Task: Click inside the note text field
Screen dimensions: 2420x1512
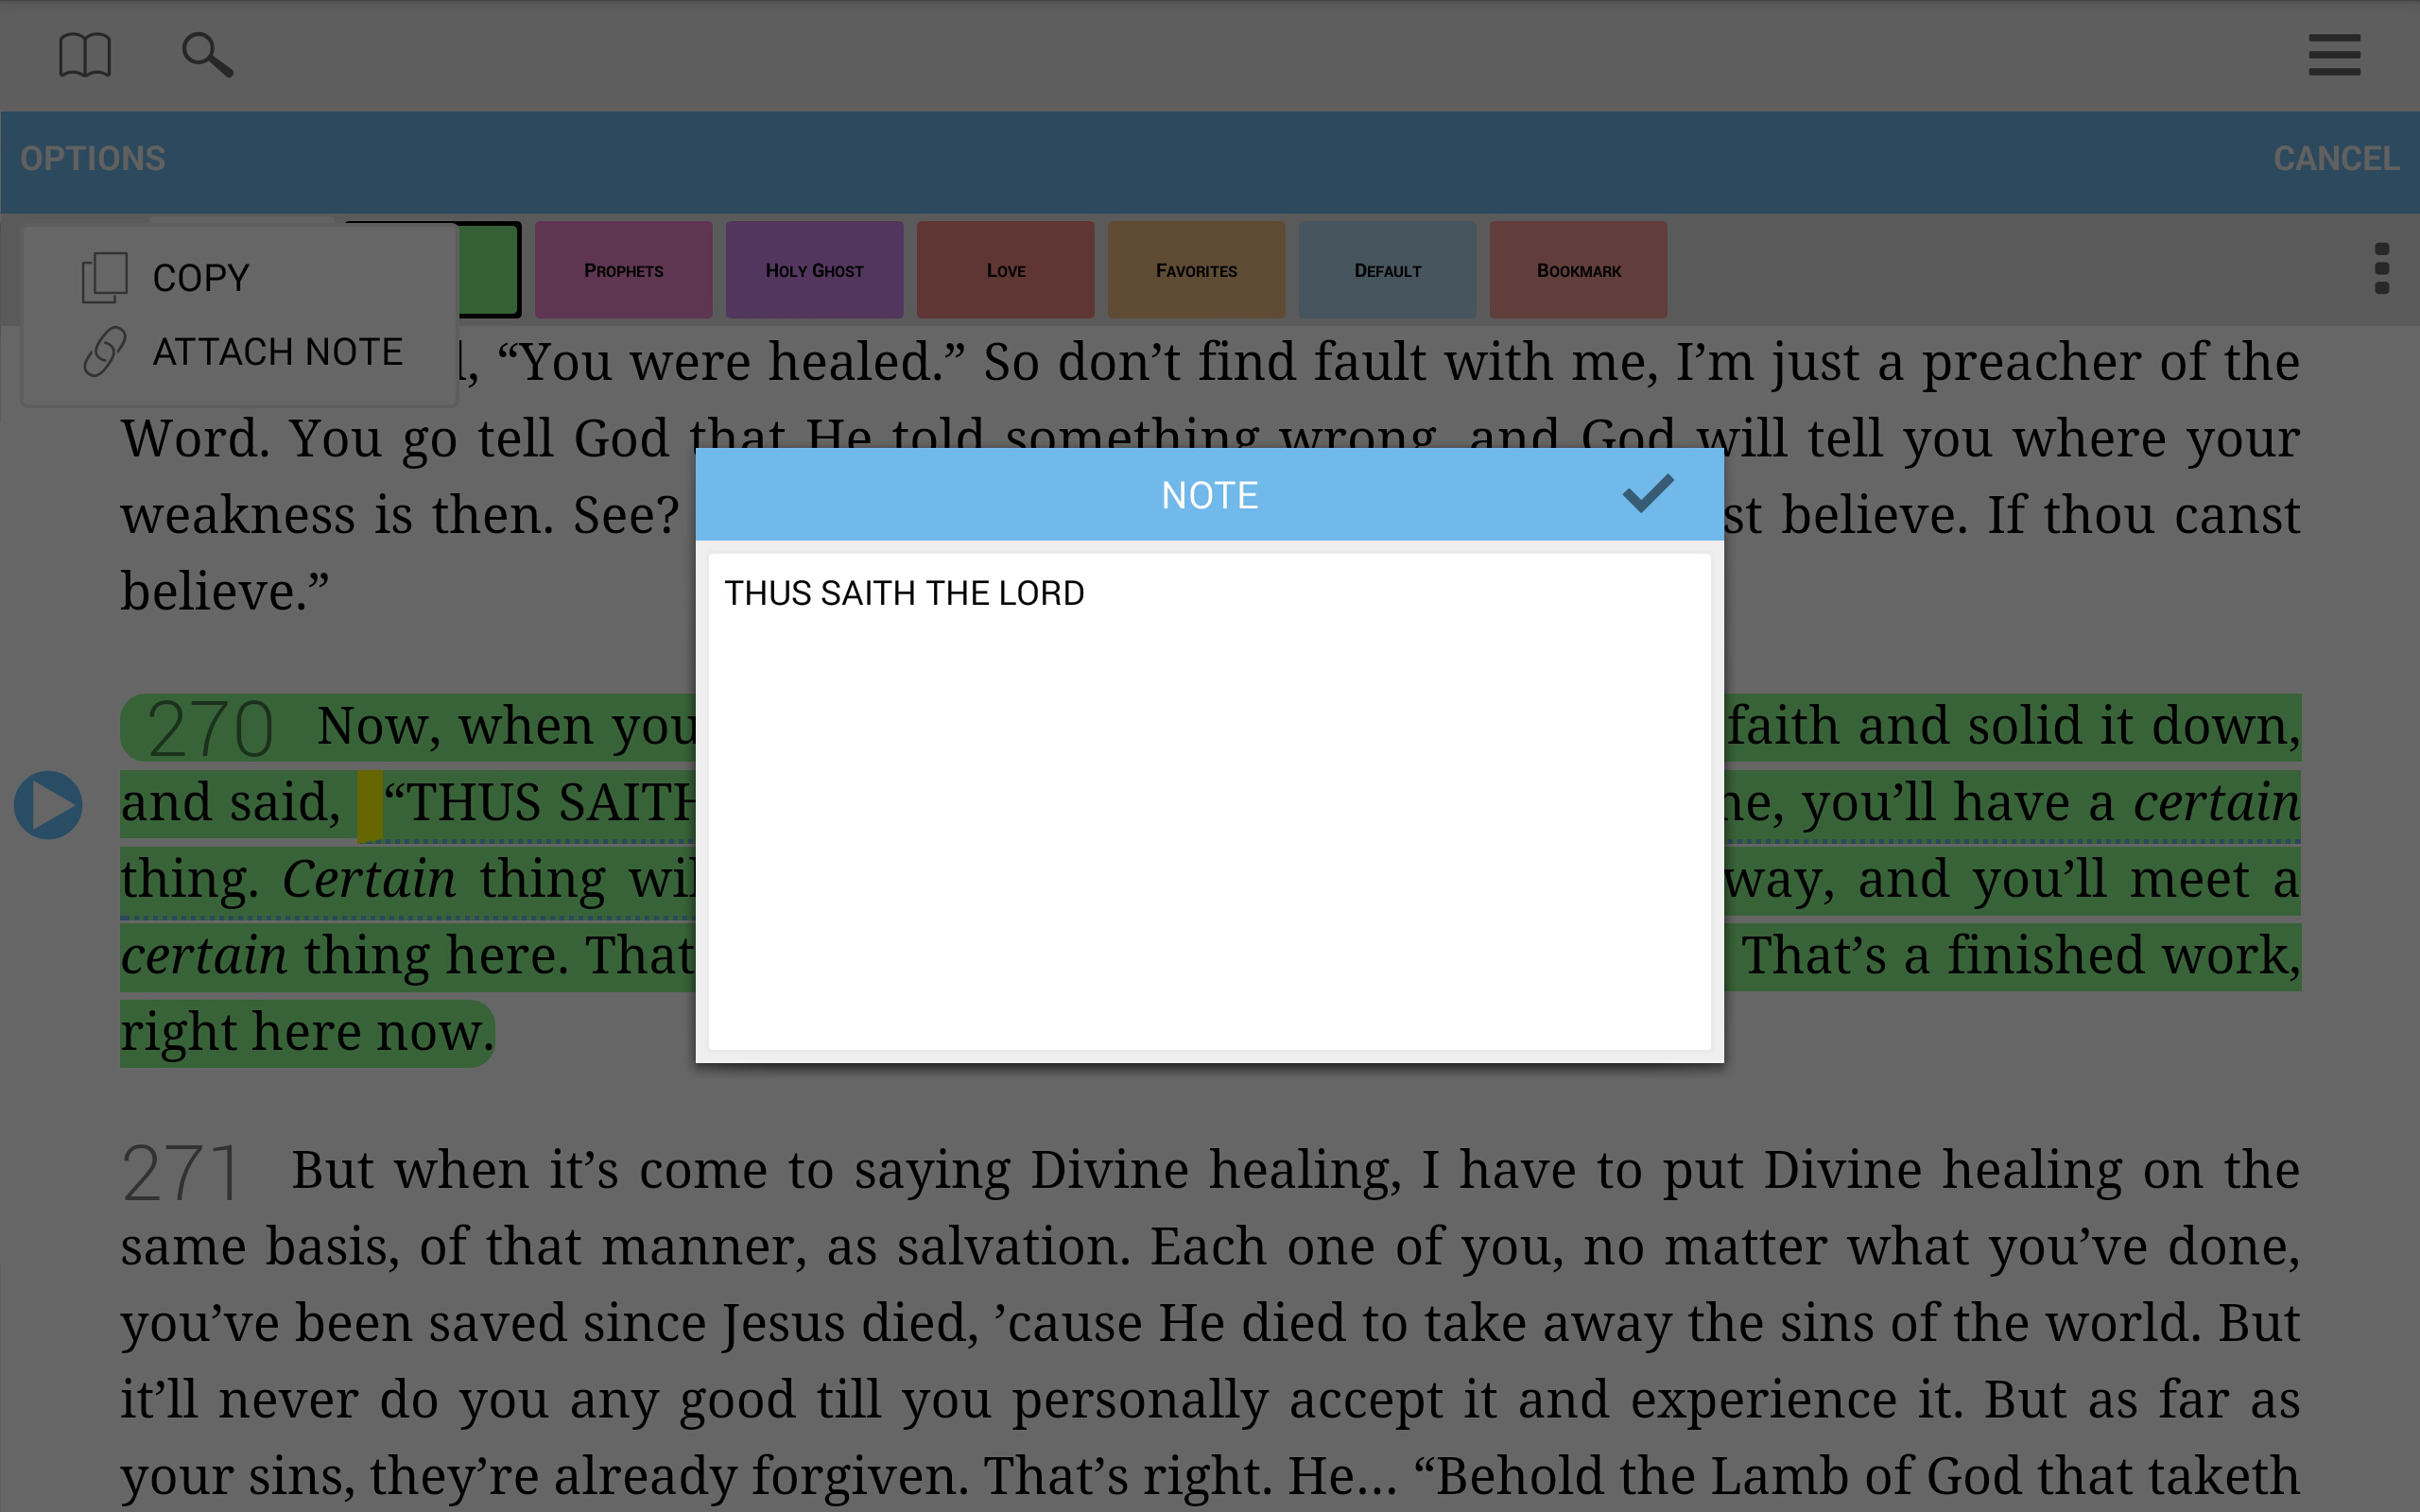Action: (1208, 800)
